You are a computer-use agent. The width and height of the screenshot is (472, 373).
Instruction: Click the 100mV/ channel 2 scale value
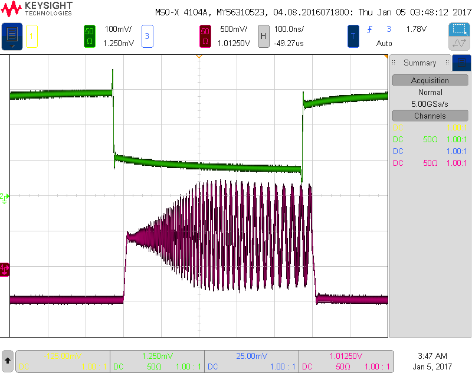click(118, 29)
